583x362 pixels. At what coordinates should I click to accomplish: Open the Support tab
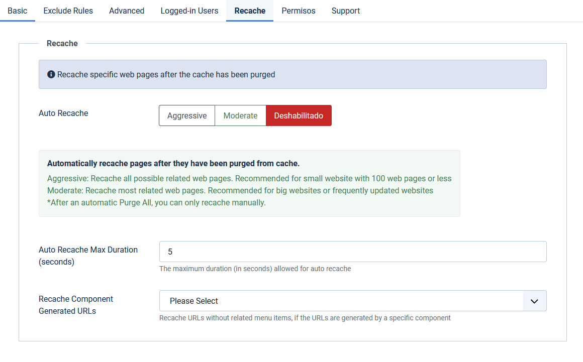(346, 11)
